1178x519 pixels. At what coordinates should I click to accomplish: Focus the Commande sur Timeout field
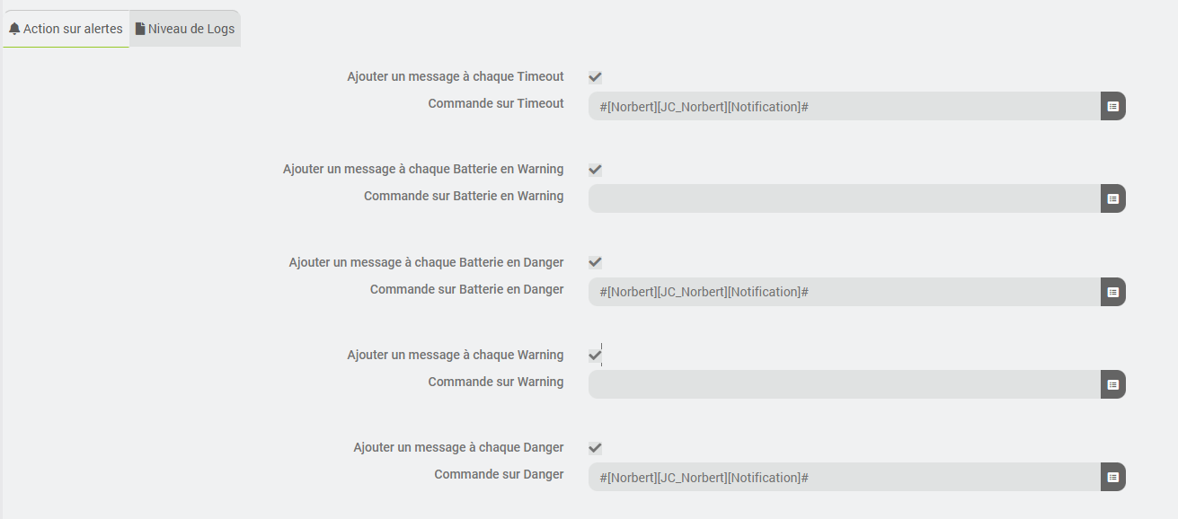844,106
